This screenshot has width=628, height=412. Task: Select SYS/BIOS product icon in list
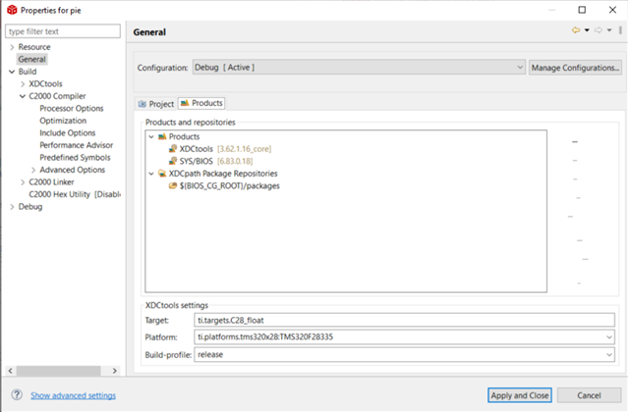172,160
